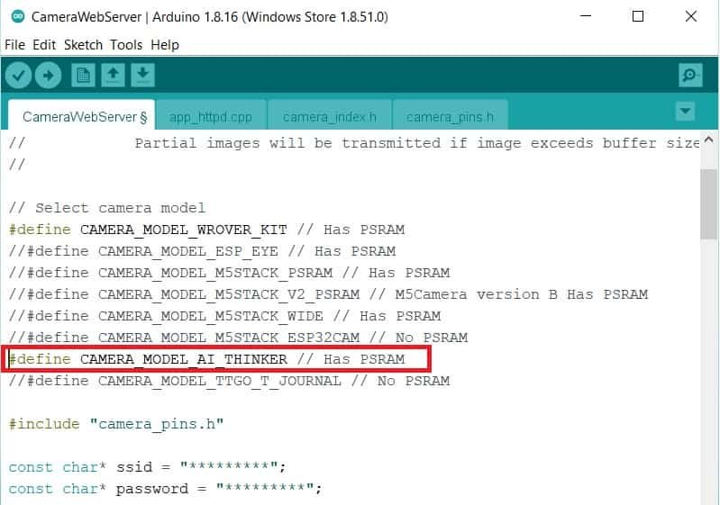Screen dimensions: 720x505
Task: Click the CAMERA_MODEL_ESP_EYE comment line
Action: [x=202, y=251]
